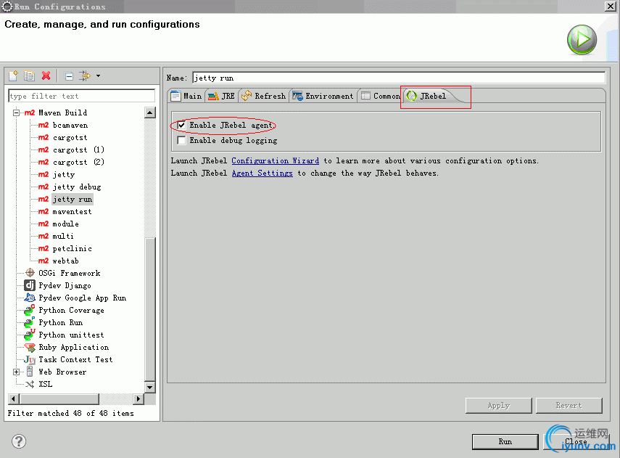
Task: Switch to the Environment tab
Action: [x=323, y=96]
